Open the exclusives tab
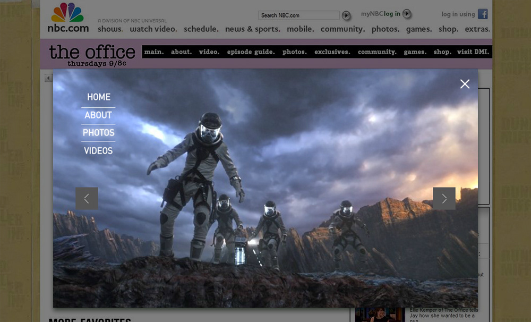 332,52
